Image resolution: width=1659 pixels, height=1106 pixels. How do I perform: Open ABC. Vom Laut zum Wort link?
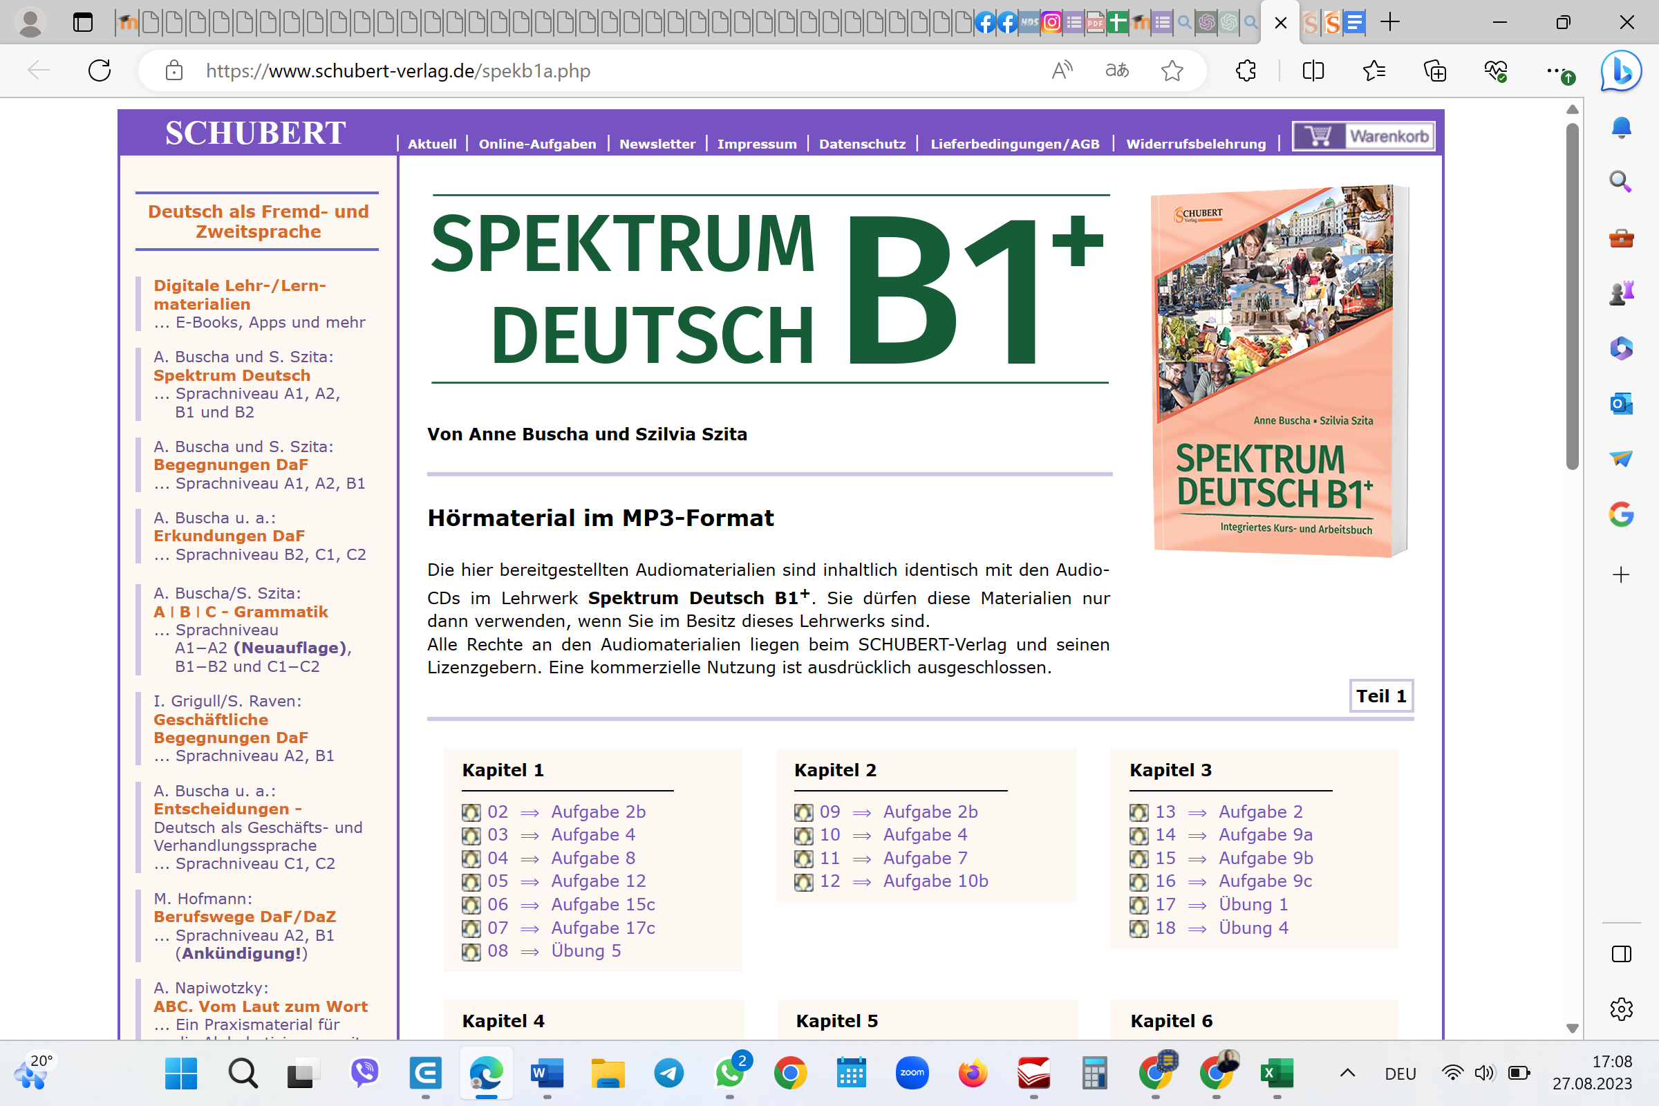click(261, 1006)
